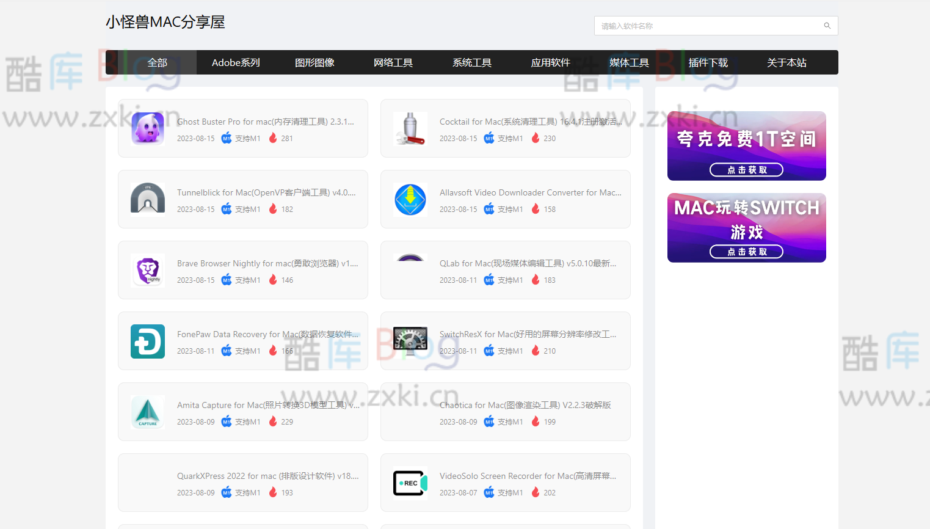Click inside the software search input box

coord(702,26)
